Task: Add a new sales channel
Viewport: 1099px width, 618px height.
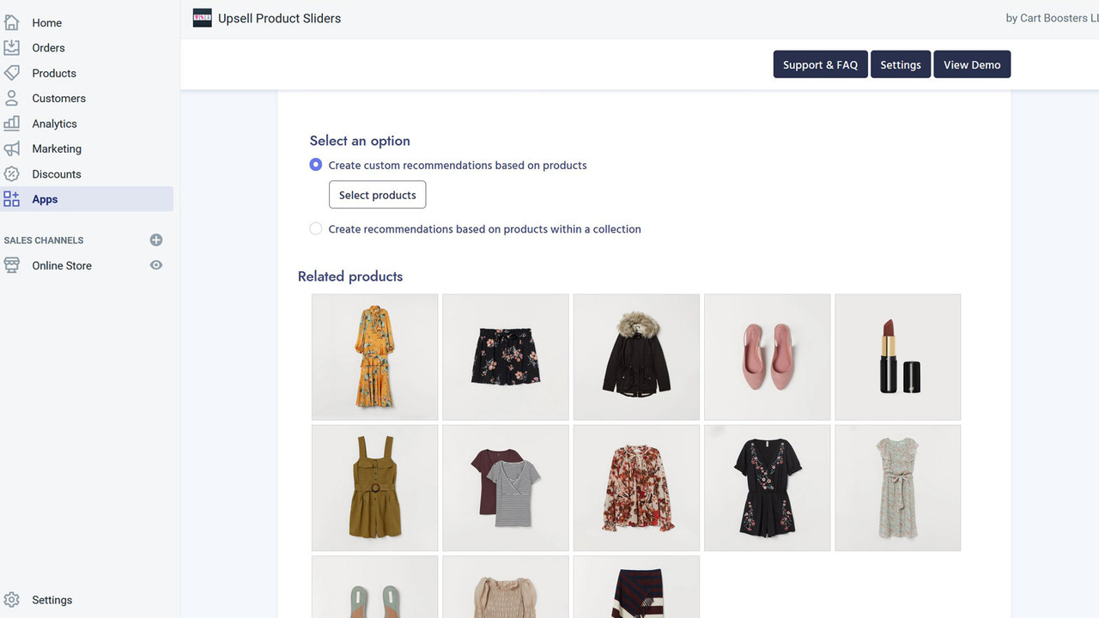Action: [x=155, y=239]
